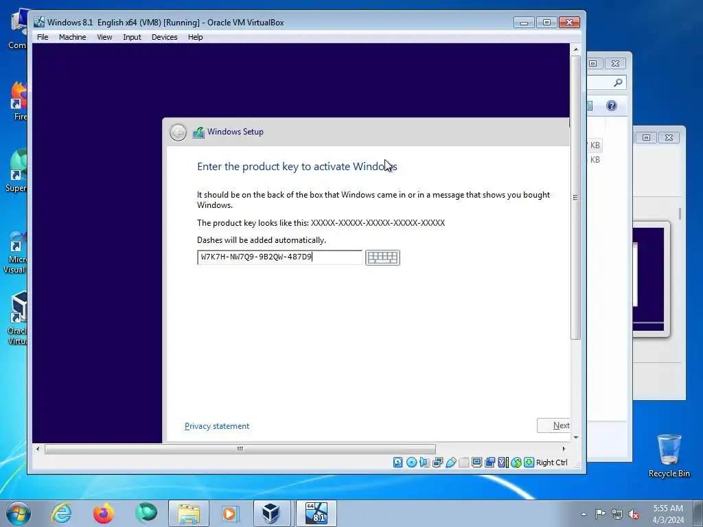This screenshot has height=527, width=703.
Task: Click the network adapters status icon
Action: coord(437,462)
